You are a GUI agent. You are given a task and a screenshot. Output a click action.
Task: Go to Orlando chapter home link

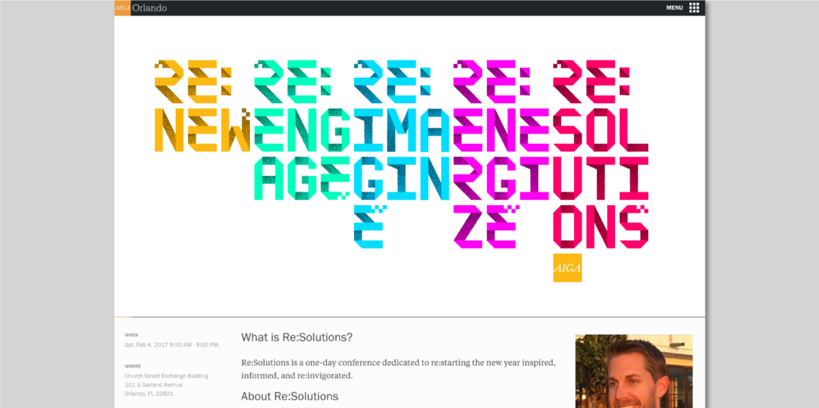(149, 8)
